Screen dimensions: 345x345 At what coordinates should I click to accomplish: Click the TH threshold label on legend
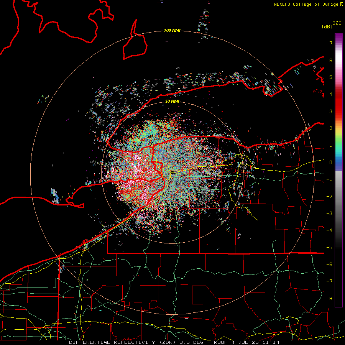coord(329,299)
